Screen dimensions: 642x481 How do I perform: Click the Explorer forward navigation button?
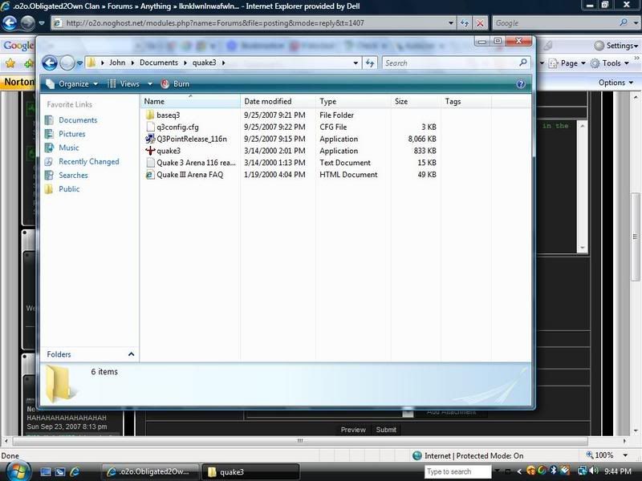tap(67, 63)
